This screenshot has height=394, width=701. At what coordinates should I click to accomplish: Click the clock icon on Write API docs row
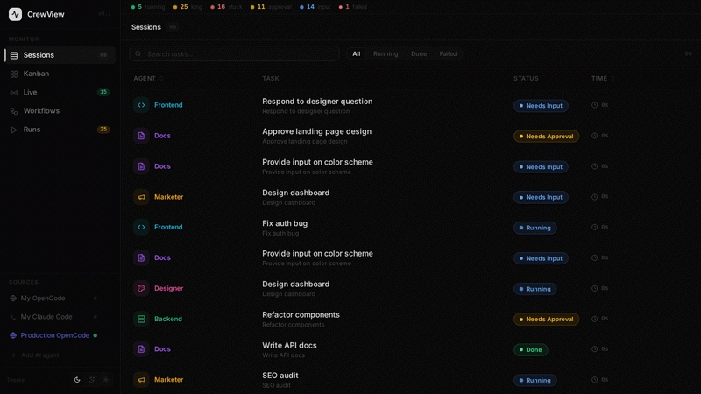(x=595, y=349)
